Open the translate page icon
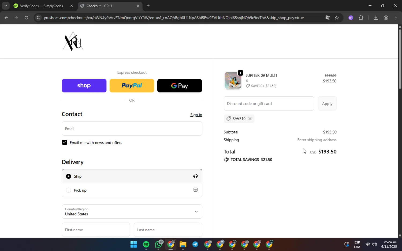 tap(328, 18)
